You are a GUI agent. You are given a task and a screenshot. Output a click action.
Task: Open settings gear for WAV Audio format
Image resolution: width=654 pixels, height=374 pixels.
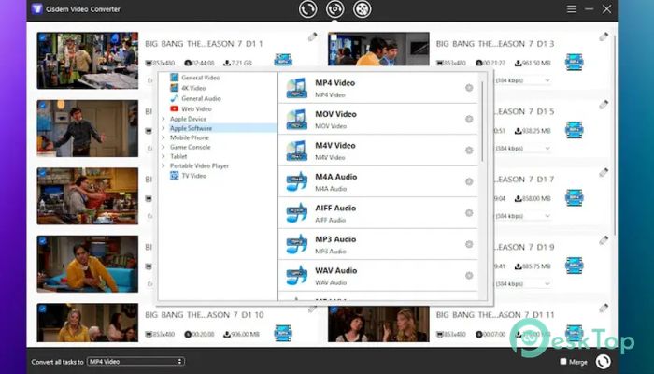coord(469,276)
